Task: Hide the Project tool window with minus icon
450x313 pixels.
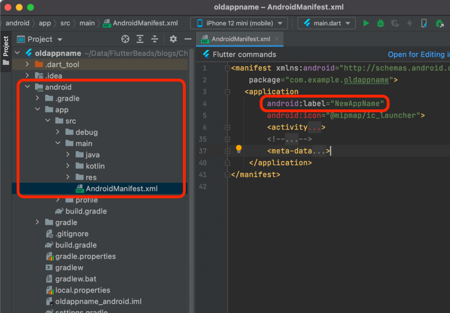Action: [188, 39]
